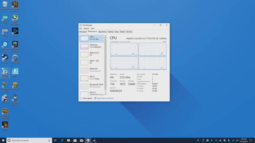Screen dimensions: 255x143
Task: Switch to the Processes tab
Action: click(83, 32)
